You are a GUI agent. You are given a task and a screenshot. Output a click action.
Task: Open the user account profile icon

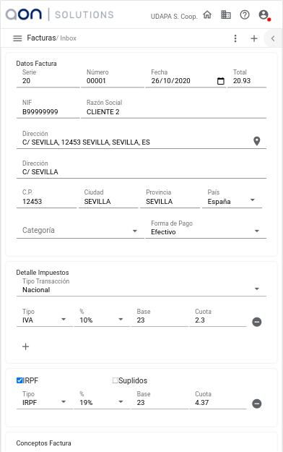click(263, 14)
